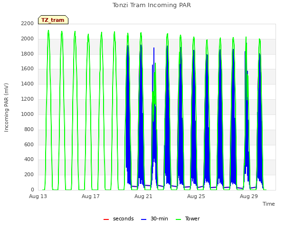Click the Incoming PAR (mV) axis label
This screenshot has width=304, height=228.
click(6, 107)
